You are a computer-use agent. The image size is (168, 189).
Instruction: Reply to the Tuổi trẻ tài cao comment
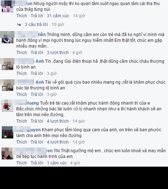tap(37, 121)
